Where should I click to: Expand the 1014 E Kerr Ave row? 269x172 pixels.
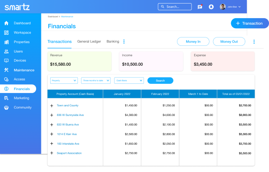(52, 134)
